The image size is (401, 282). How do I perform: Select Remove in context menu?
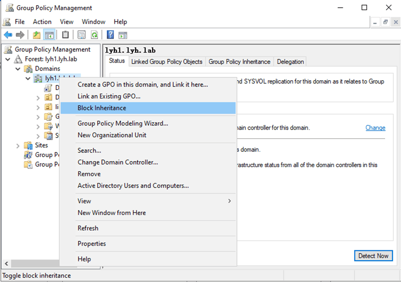(x=148, y=174)
